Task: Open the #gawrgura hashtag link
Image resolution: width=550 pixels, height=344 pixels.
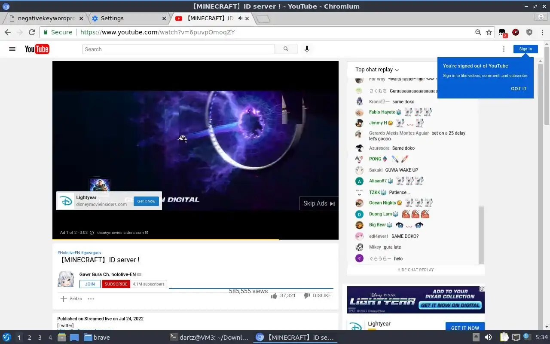Action: pos(91,253)
